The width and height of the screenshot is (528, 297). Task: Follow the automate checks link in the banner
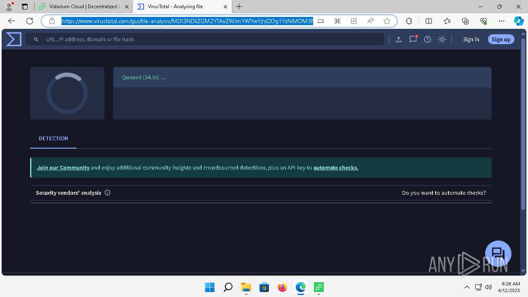coord(336,167)
